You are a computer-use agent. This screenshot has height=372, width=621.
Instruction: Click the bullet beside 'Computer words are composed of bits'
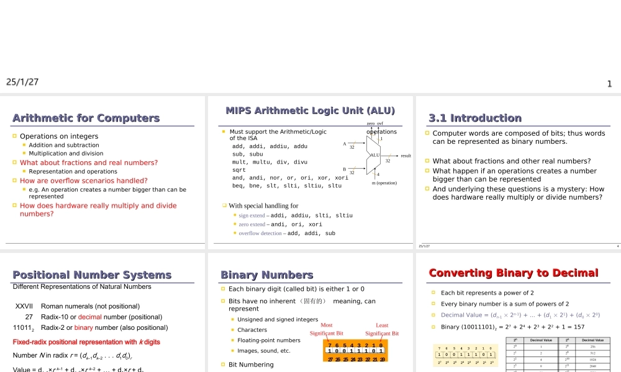[426, 133]
